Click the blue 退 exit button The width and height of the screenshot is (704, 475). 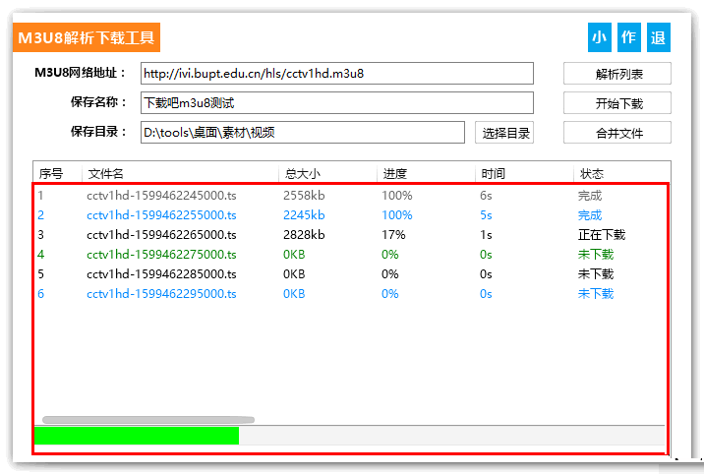click(658, 37)
